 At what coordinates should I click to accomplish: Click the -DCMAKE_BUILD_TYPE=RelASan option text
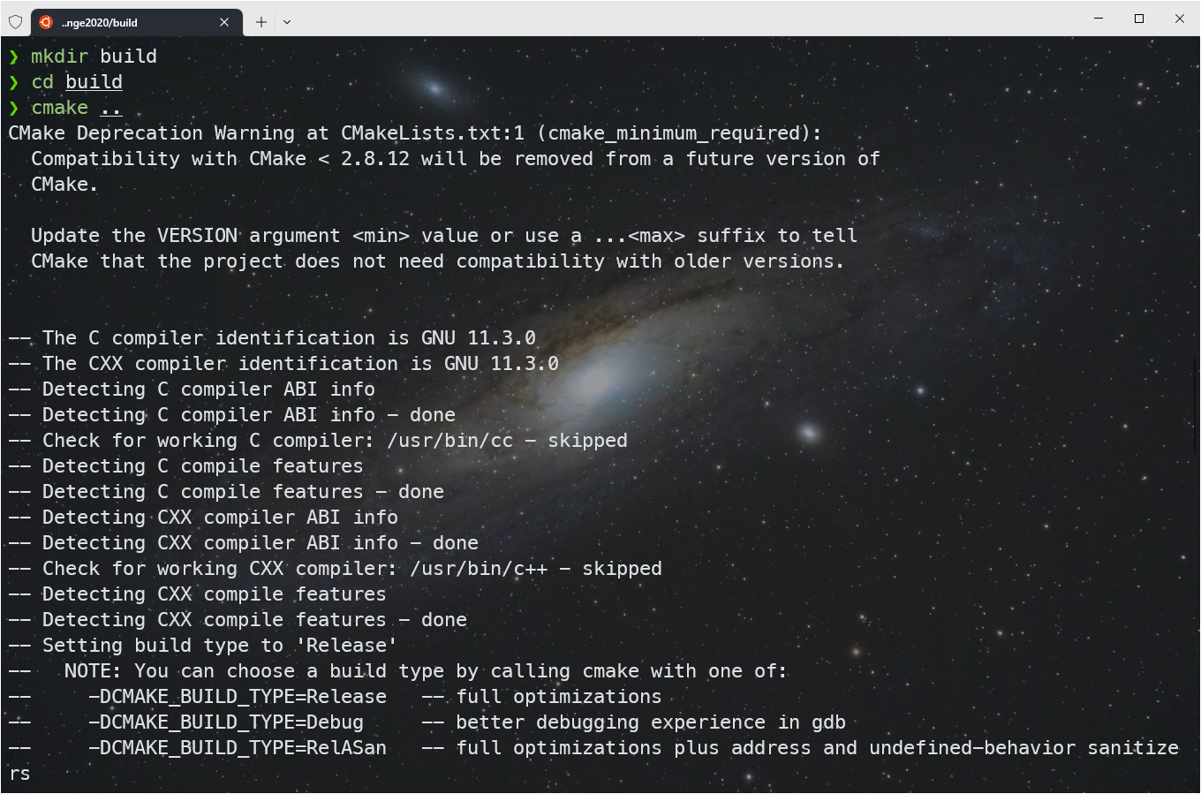(x=238, y=748)
